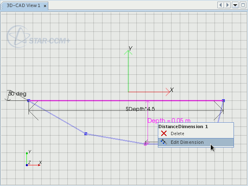Click the red X delete icon

tap(164, 134)
